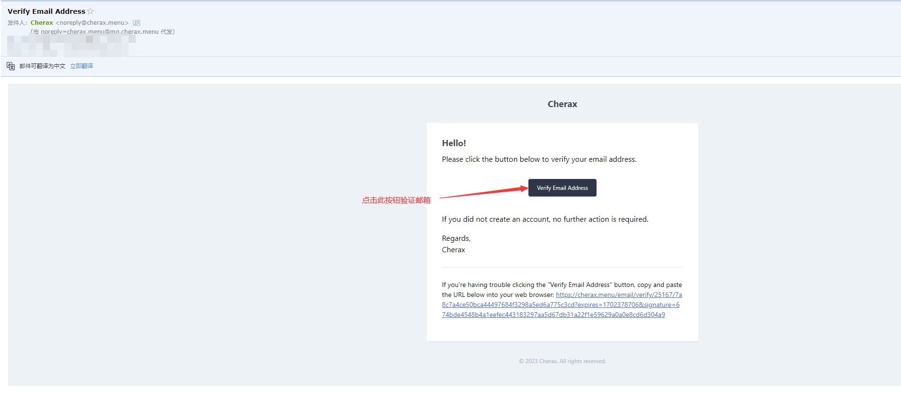Click the Cherax heading above the email card
This screenshot has height=395, width=901.
[562, 104]
